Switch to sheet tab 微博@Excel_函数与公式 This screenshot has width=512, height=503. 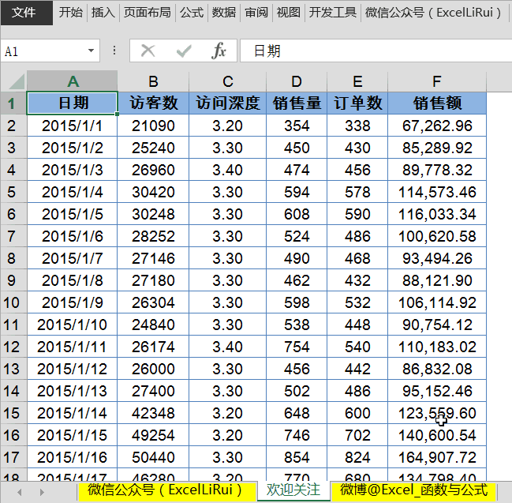click(413, 490)
